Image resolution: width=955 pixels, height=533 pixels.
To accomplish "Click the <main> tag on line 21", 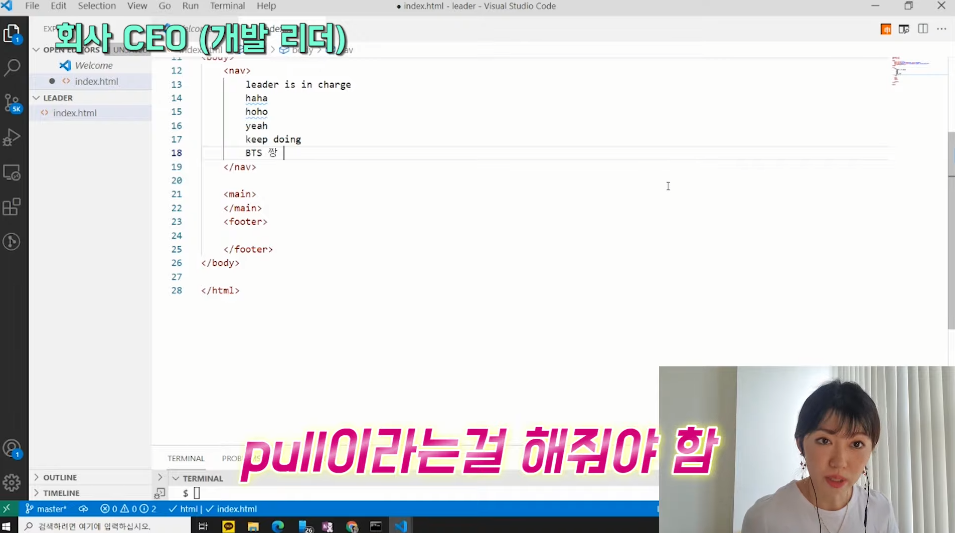I will tap(240, 194).
